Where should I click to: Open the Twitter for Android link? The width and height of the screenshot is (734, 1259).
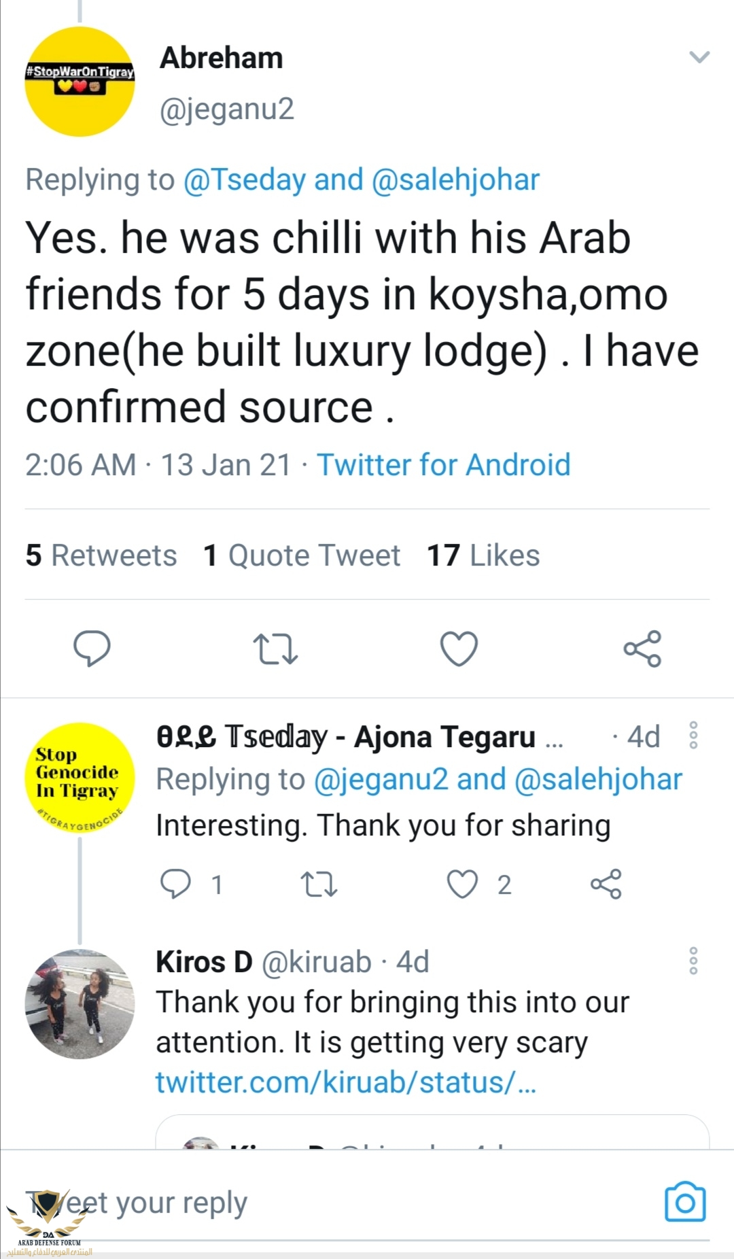pos(443,465)
